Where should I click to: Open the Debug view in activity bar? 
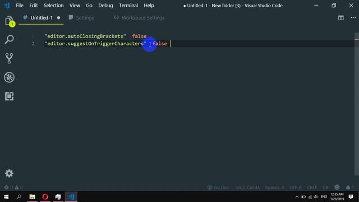(9, 77)
